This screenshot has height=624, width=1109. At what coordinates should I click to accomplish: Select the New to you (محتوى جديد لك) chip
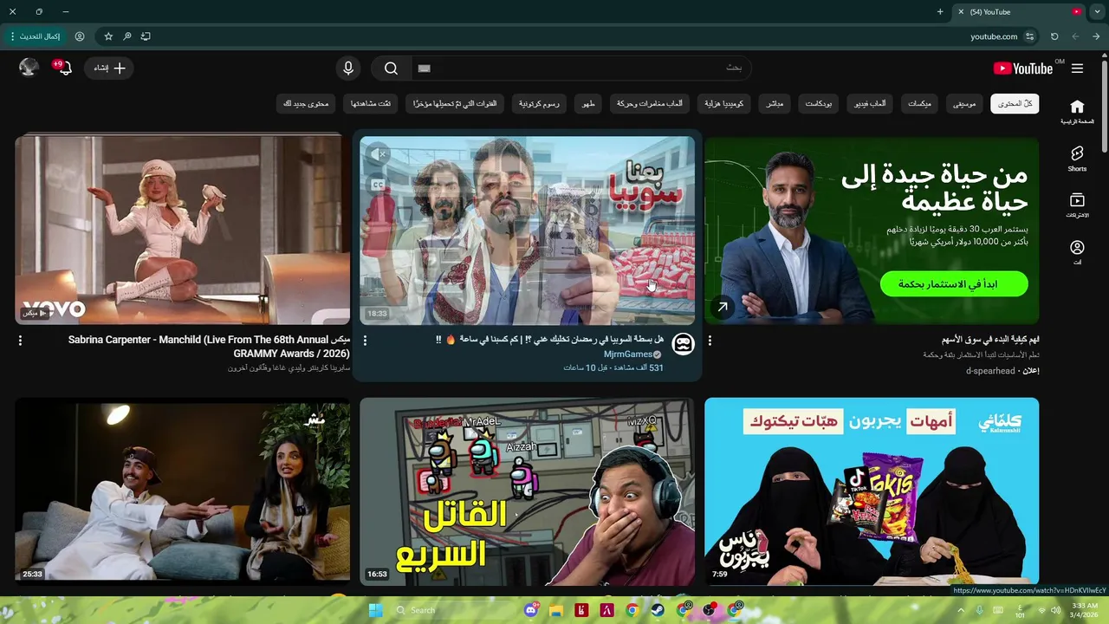(306, 104)
